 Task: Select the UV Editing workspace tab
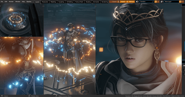point(70,2)
